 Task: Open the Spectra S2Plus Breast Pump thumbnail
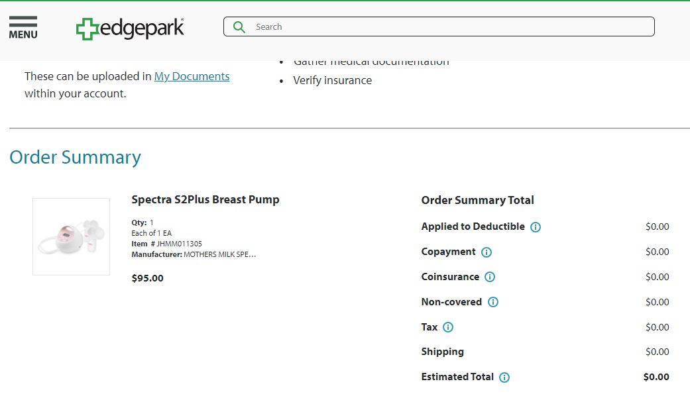72,236
